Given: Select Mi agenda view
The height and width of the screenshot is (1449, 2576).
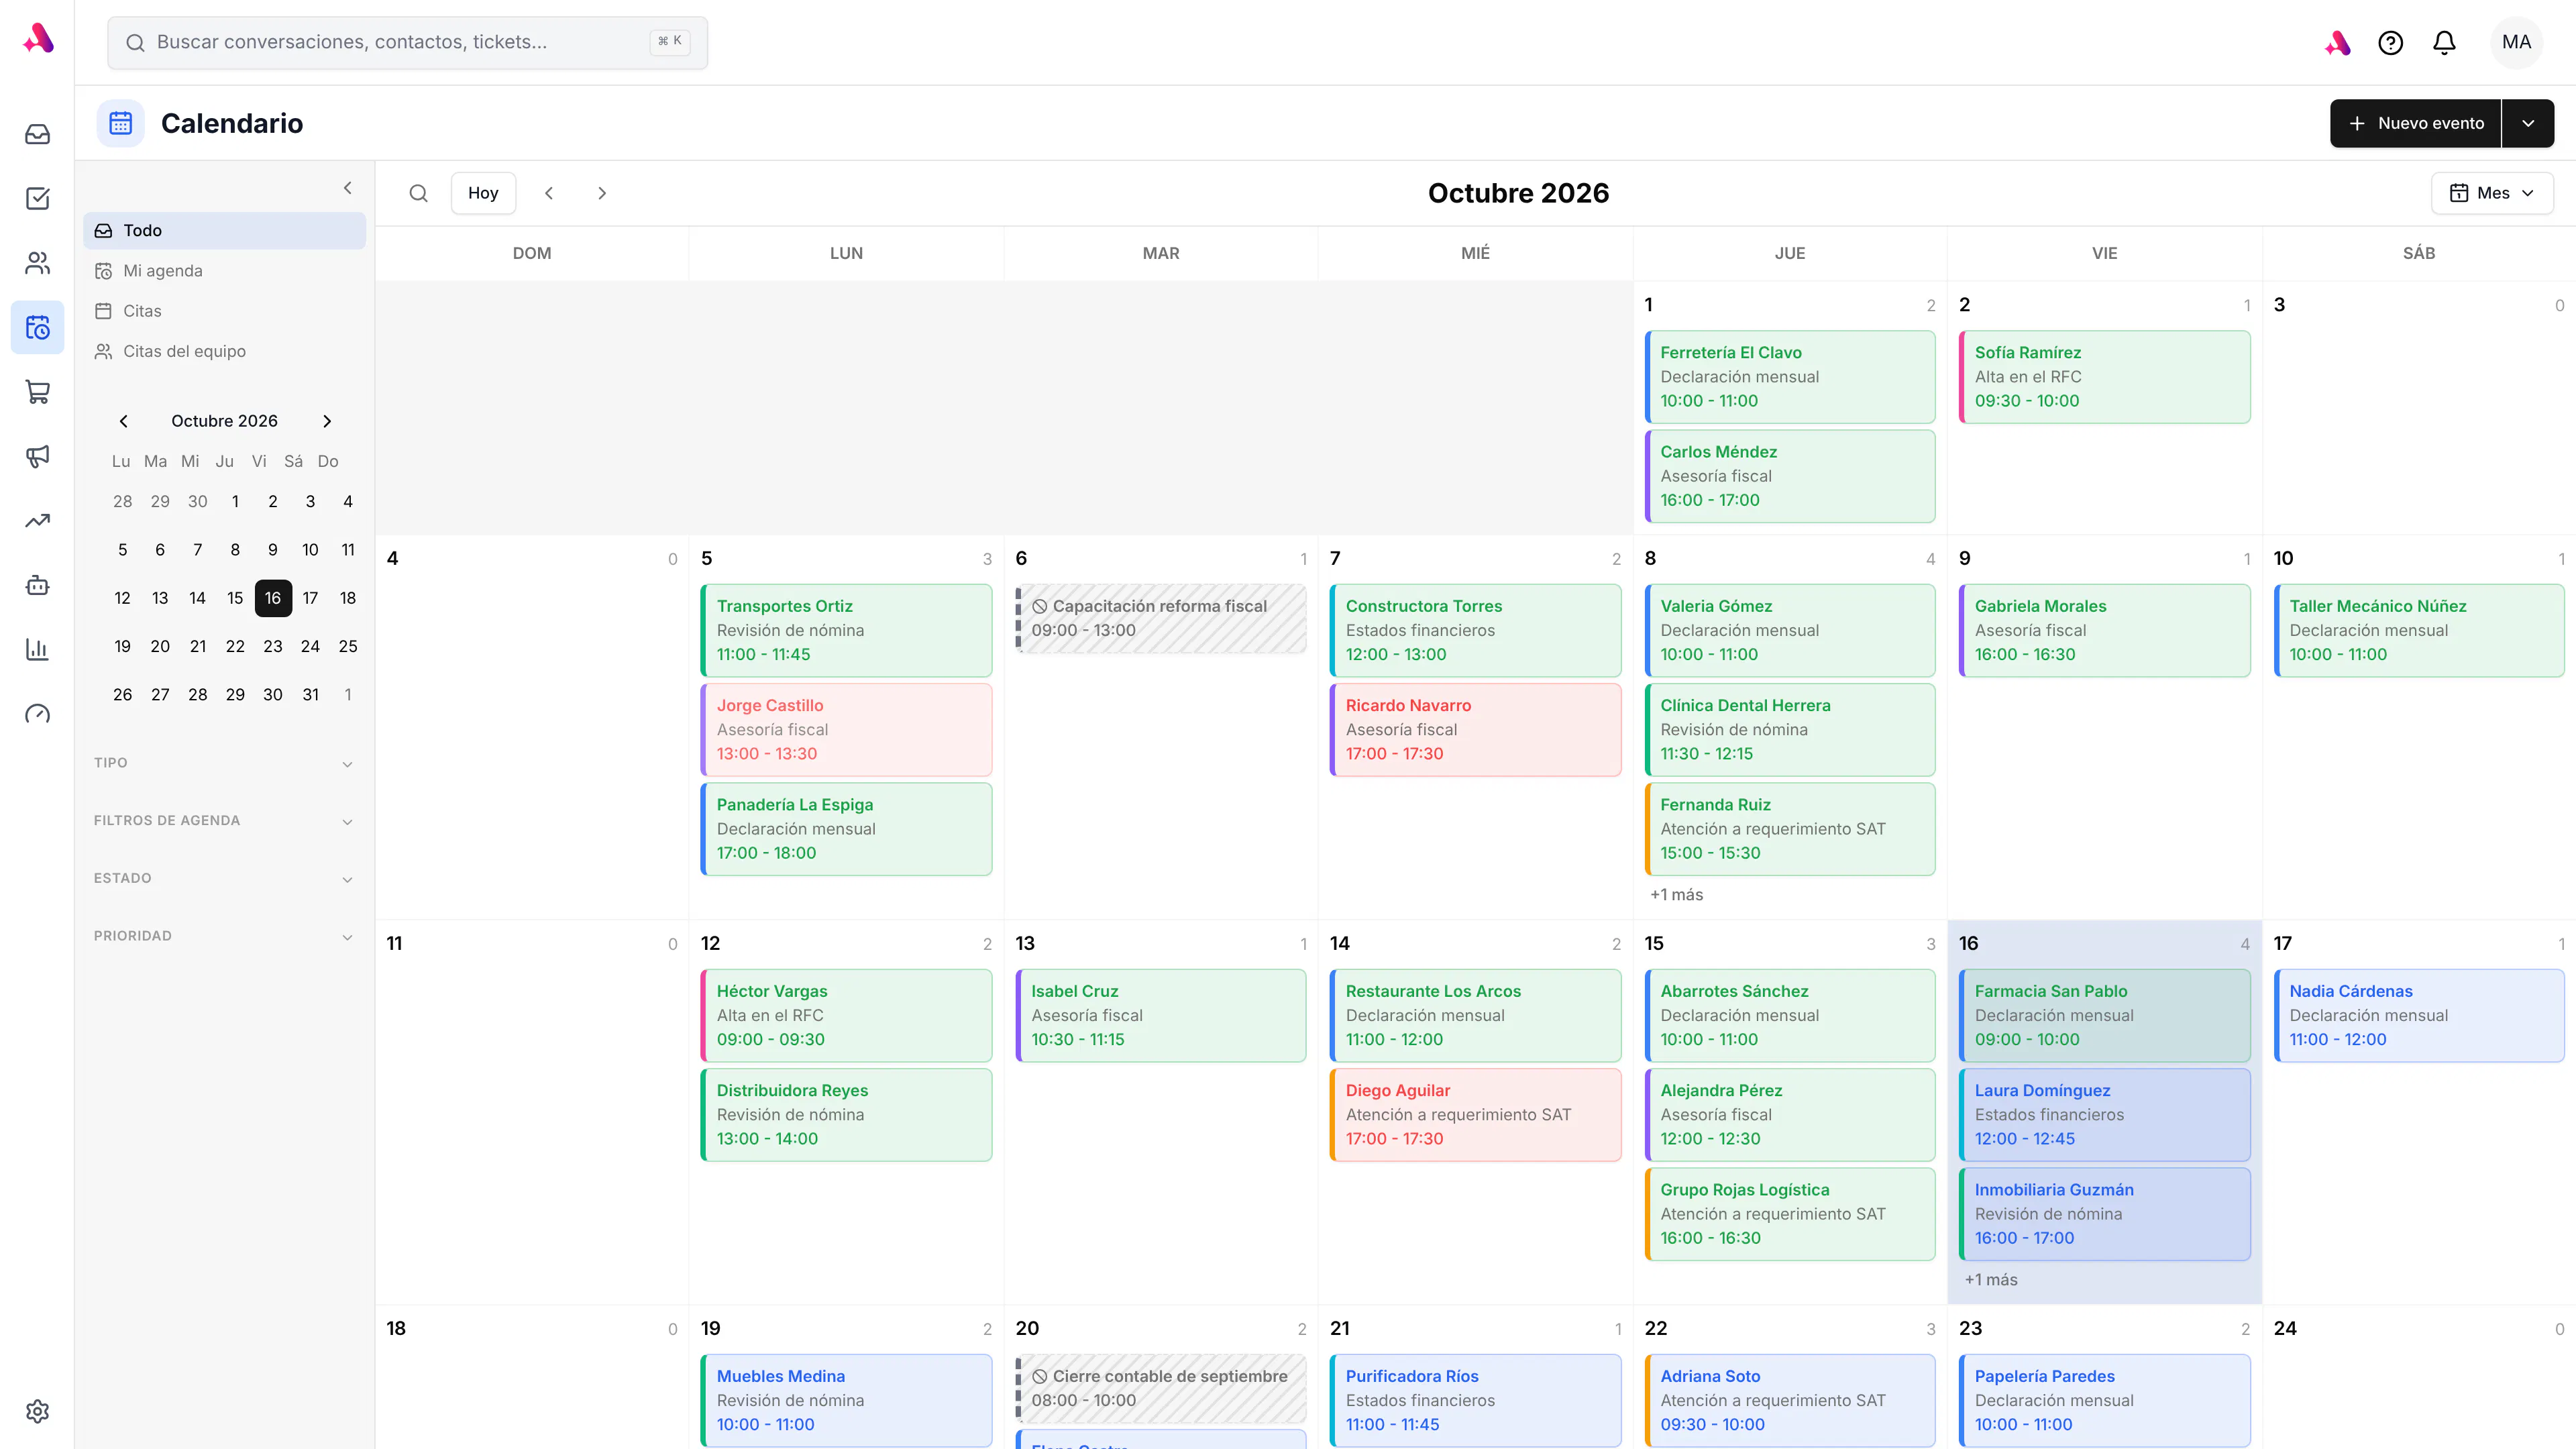Looking at the screenshot, I should coord(224,271).
